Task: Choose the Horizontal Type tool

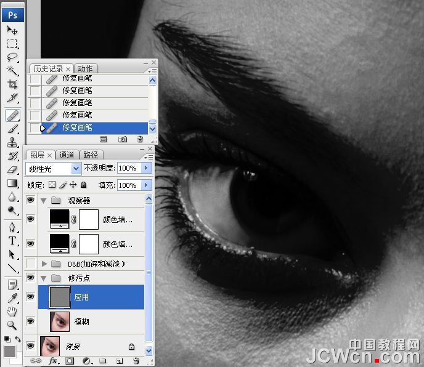Action: [12, 240]
